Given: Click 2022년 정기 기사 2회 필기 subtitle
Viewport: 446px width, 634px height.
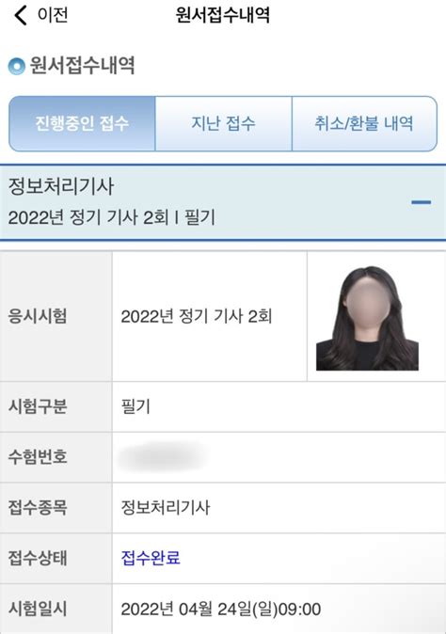Looking at the screenshot, I should click(112, 217).
